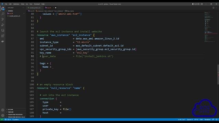
Task: Click the VS Code logo in title bar
Action: pos(2,4)
